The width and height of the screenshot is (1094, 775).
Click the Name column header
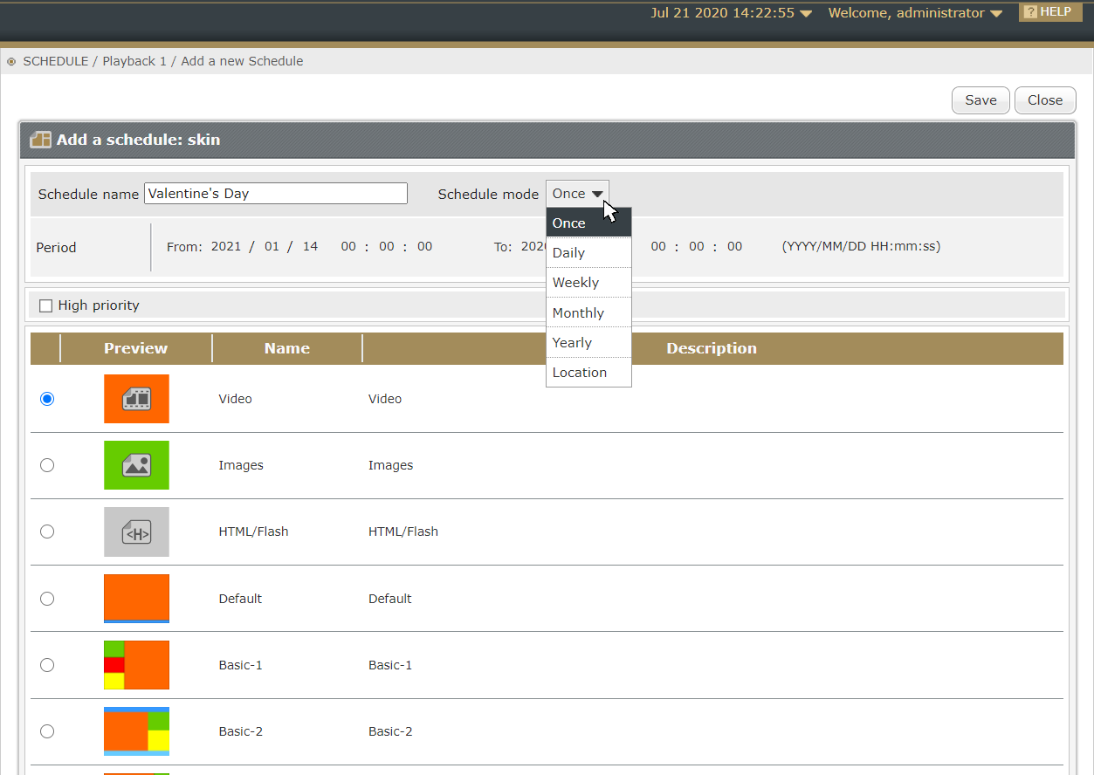(287, 348)
